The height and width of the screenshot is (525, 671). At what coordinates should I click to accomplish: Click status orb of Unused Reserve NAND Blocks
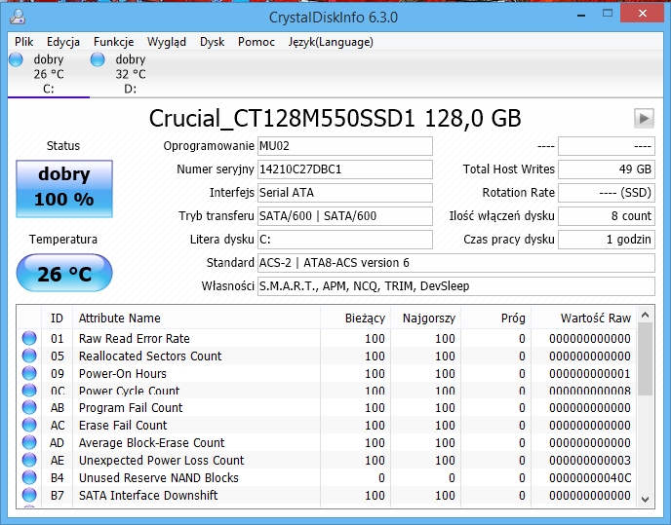pyautogui.click(x=29, y=477)
